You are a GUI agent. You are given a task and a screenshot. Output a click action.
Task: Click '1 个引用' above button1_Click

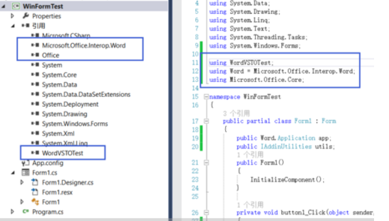pos(250,205)
